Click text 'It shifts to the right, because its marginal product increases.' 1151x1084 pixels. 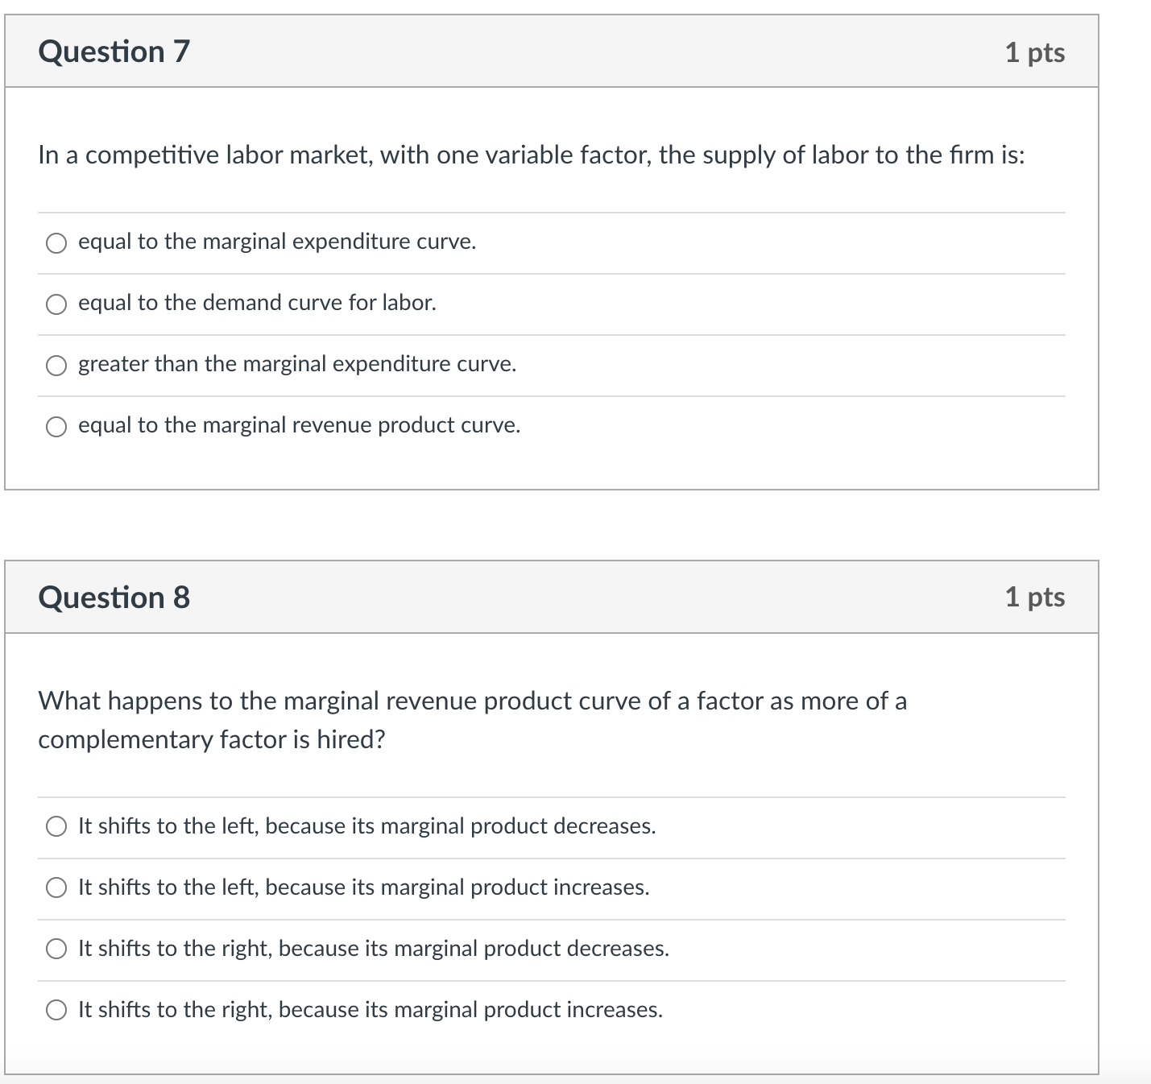point(371,1010)
